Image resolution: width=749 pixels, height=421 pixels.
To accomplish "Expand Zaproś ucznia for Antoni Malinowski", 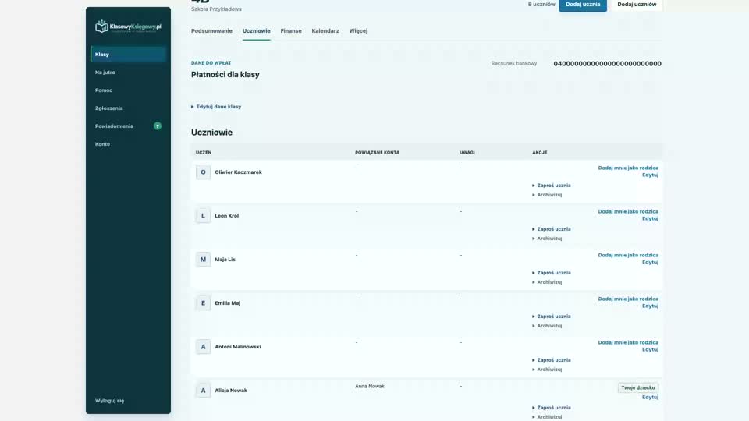I will click(552, 360).
